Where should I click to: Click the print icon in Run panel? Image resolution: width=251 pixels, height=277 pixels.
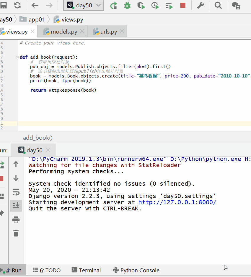click(16, 220)
